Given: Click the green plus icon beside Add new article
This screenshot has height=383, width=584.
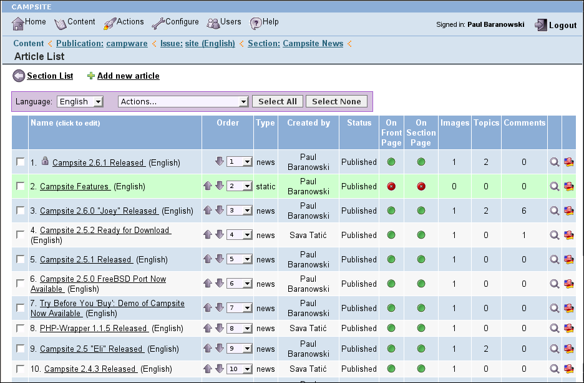Looking at the screenshot, I should coord(91,76).
